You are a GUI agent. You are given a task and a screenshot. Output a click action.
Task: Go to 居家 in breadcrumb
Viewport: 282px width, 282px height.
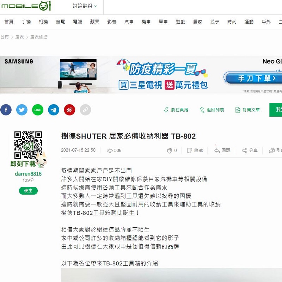point(19,37)
